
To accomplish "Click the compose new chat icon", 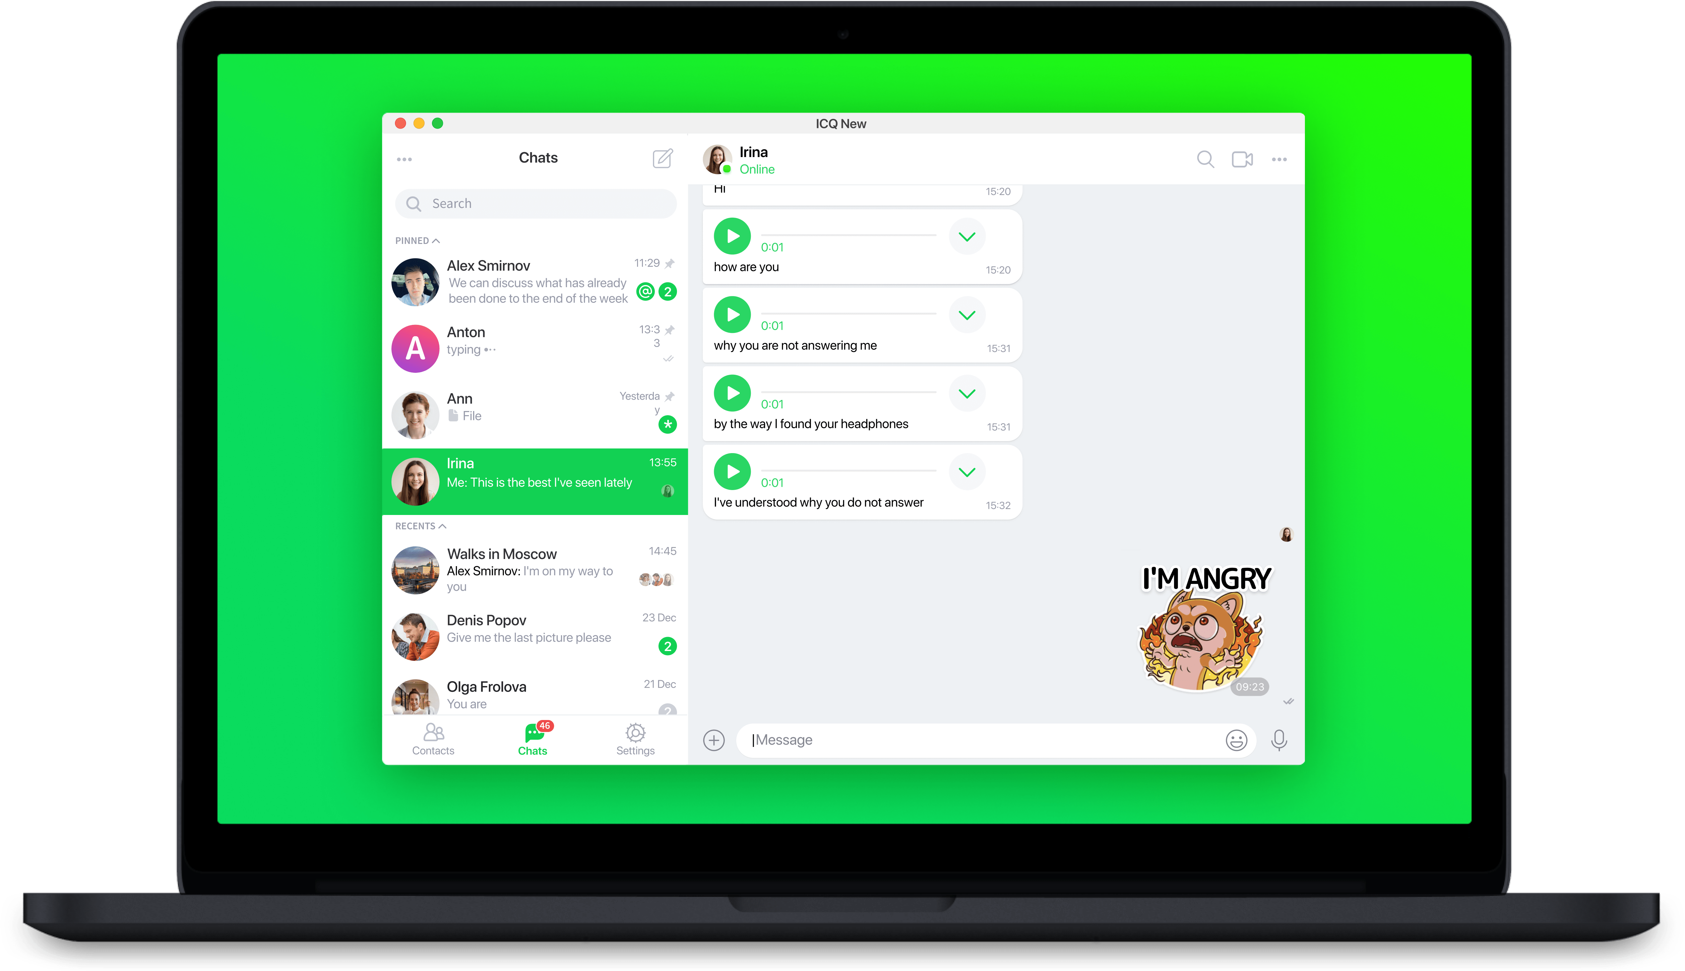I will (663, 159).
